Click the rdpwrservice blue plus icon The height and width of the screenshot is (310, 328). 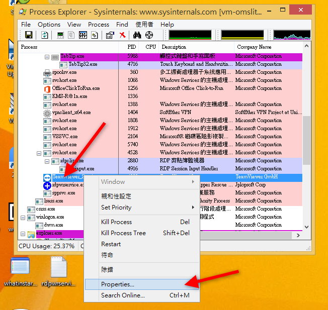(x=47, y=185)
